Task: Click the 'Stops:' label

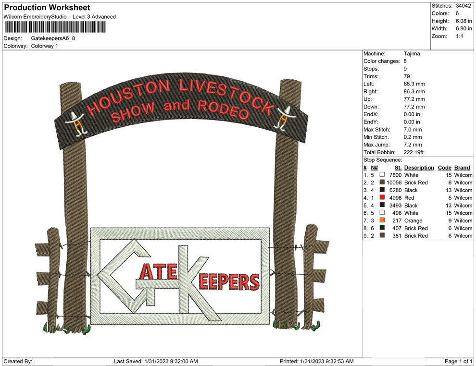Action: (371, 69)
